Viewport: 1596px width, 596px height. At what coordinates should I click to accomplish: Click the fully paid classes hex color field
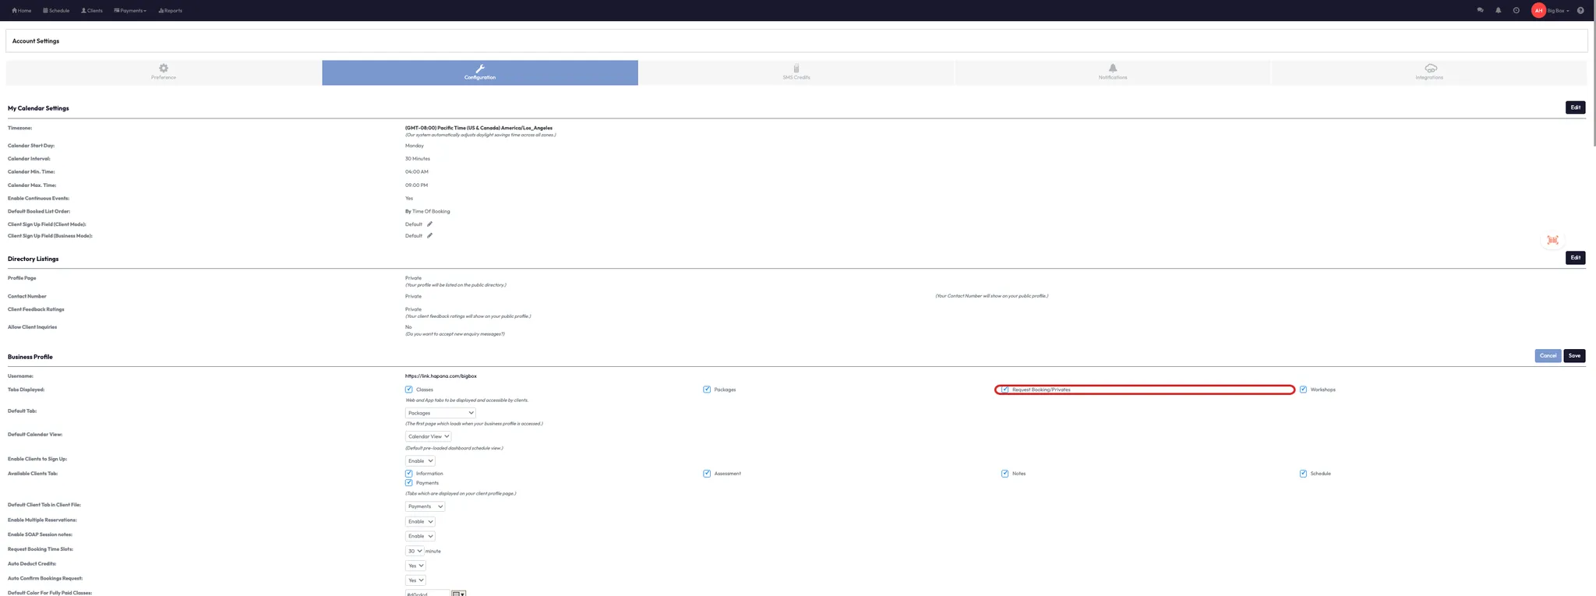[427, 594]
